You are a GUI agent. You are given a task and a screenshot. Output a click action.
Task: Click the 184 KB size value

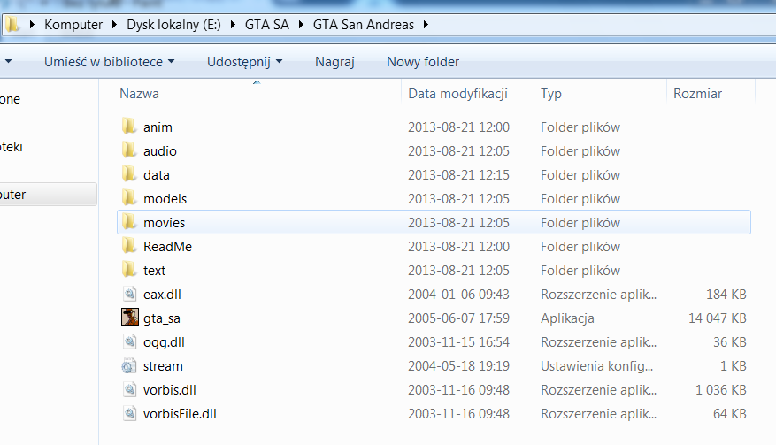point(726,295)
